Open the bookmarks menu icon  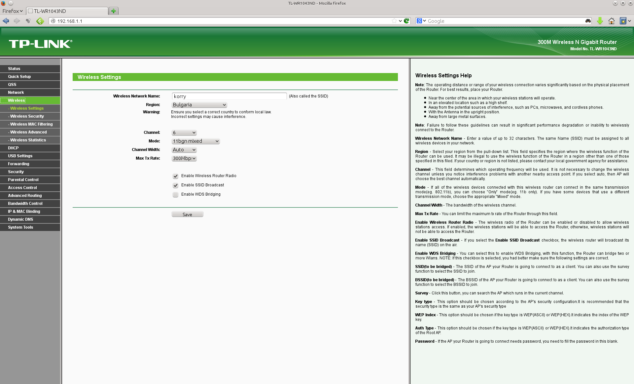(x=623, y=21)
